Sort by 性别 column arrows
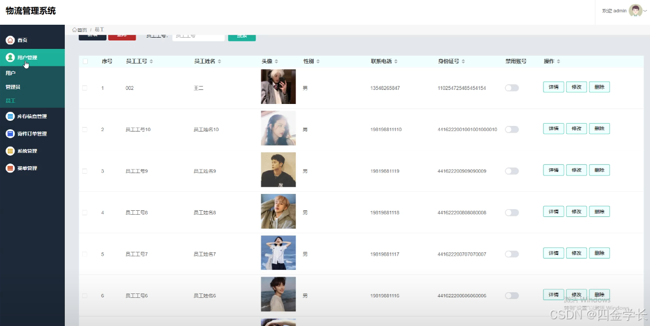The width and height of the screenshot is (650, 326). click(318, 61)
